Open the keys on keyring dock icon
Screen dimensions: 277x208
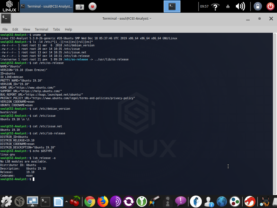click(154, 201)
